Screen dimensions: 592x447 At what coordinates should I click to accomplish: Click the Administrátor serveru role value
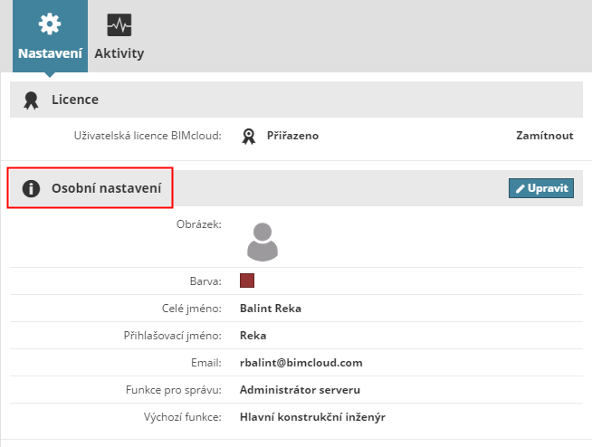coord(301,390)
